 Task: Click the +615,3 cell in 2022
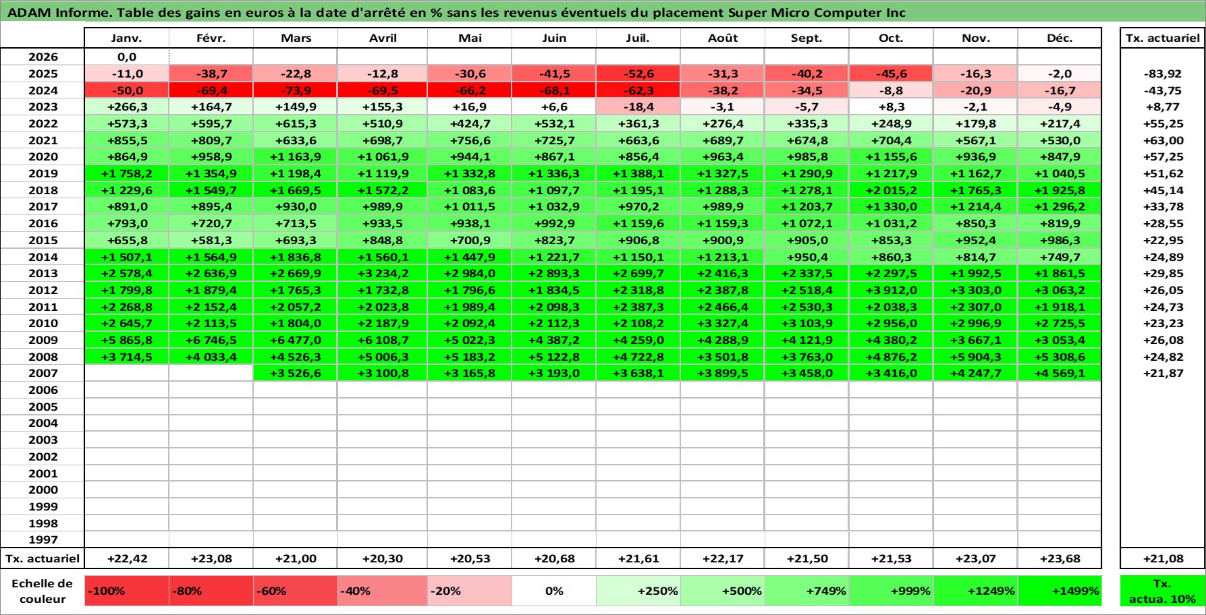[296, 123]
